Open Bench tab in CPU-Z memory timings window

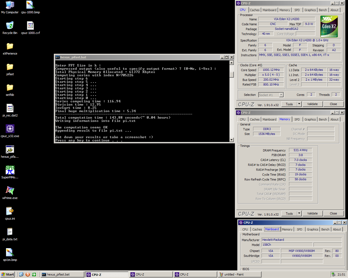323,119
